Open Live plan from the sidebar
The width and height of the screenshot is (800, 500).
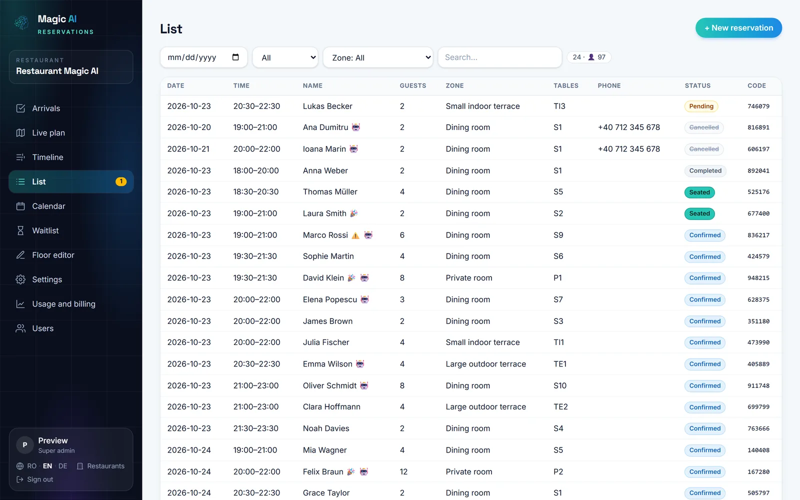click(x=71, y=133)
